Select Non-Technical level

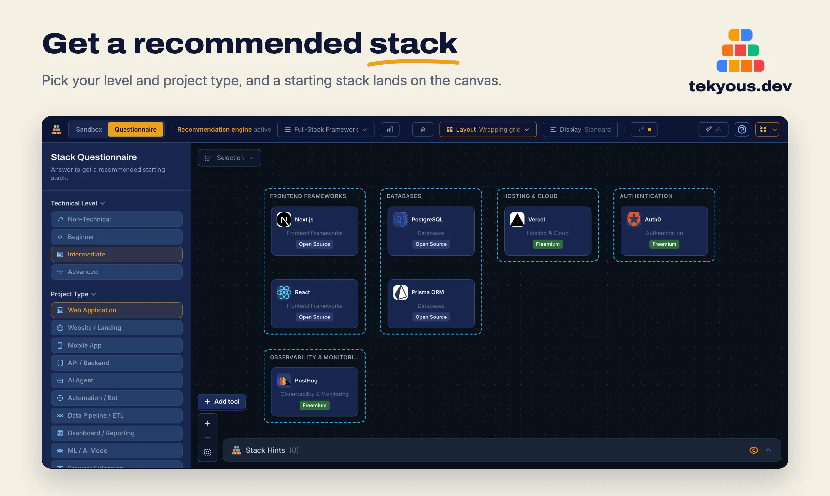(x=116, y=219)
